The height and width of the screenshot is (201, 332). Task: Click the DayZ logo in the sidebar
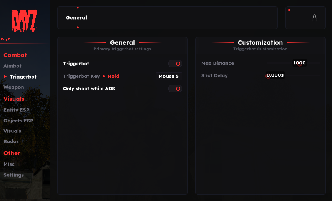tap(24, 20)
